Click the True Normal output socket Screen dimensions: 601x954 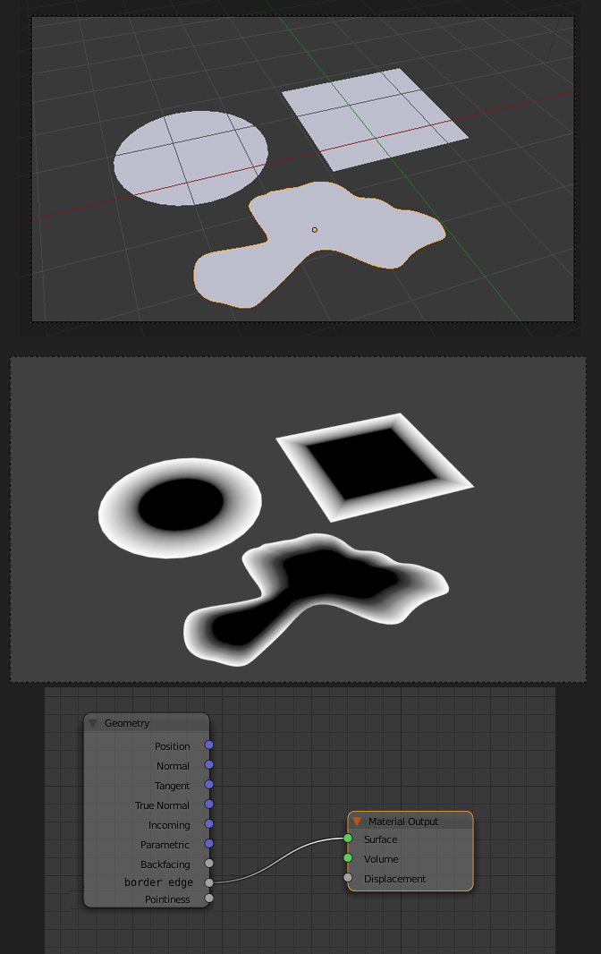point(208,805)
